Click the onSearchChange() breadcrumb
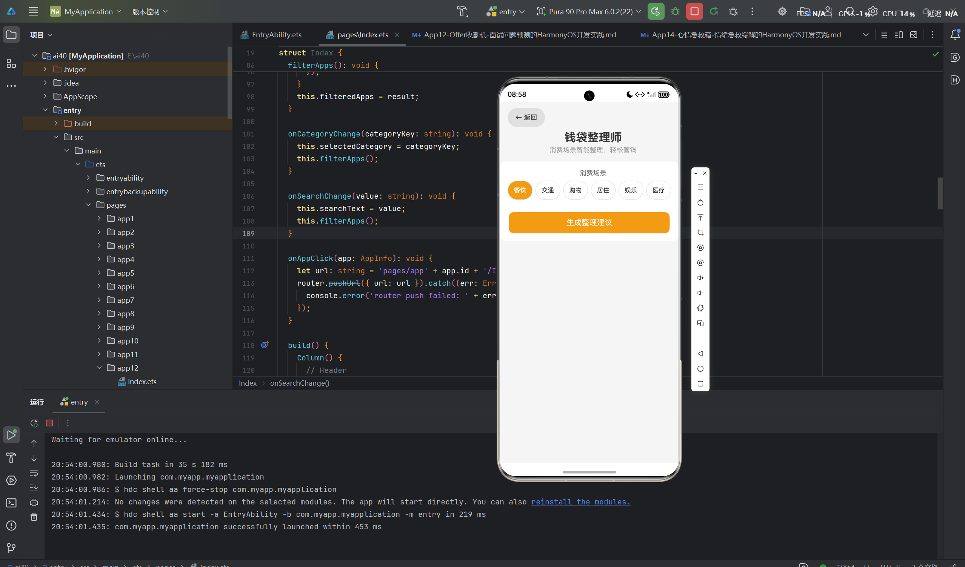Screen dimensions: 965x567 (x=299, y=383)
